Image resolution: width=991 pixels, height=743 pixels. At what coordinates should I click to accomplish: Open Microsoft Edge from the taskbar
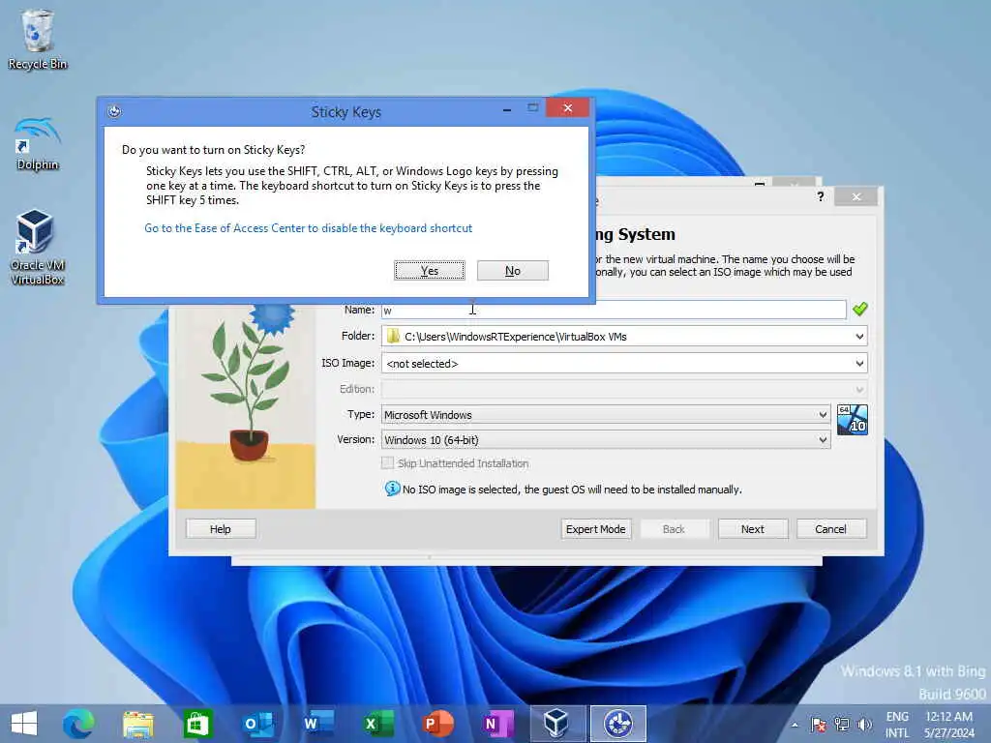click(x=78, y=724)
